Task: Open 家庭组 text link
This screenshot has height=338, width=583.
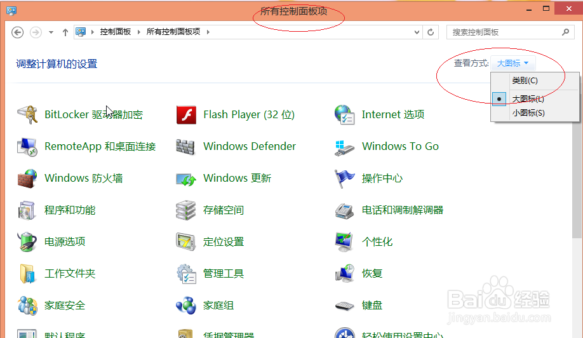Action: (x=218, y=306)
